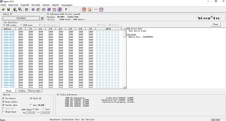This screenshot has width=226, height=121.
Task: Click the yellow help question mark icon
Action: click(66, 9)
